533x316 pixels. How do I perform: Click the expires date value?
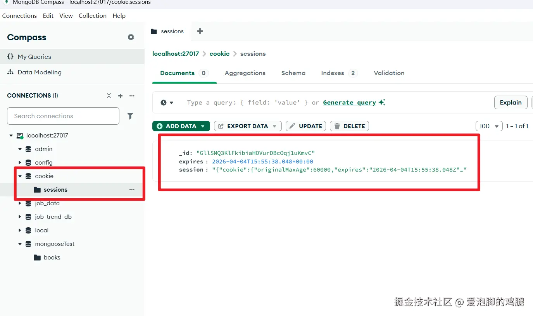pos(262,161)
